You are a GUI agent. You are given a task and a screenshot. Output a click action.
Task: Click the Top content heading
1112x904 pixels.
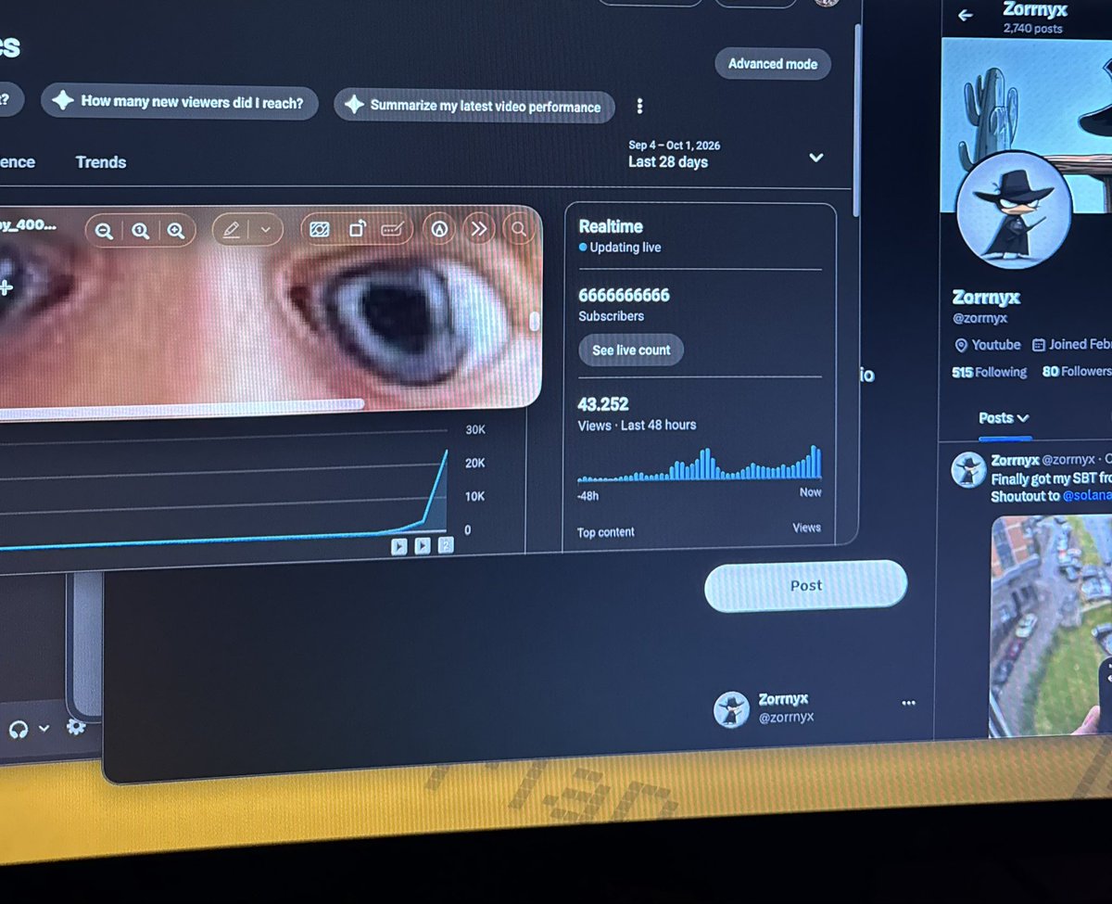click(x=606, y=532)
